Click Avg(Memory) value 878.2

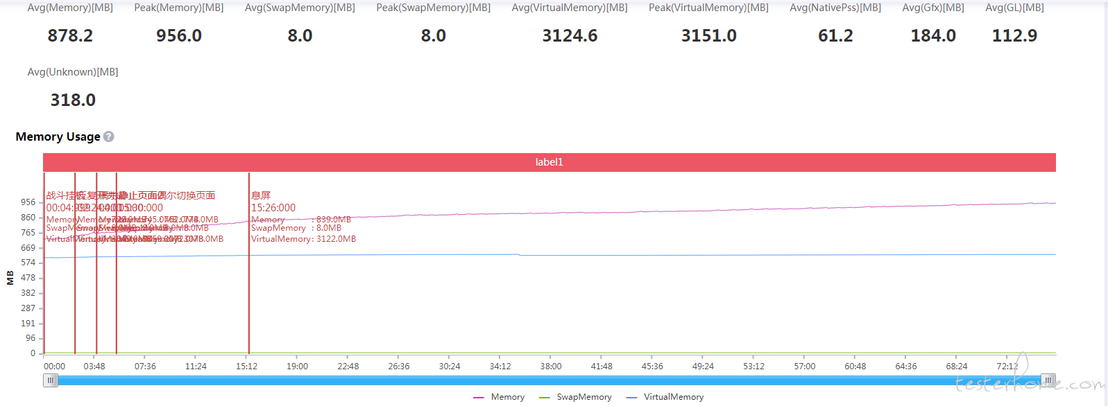click(70, 36)
